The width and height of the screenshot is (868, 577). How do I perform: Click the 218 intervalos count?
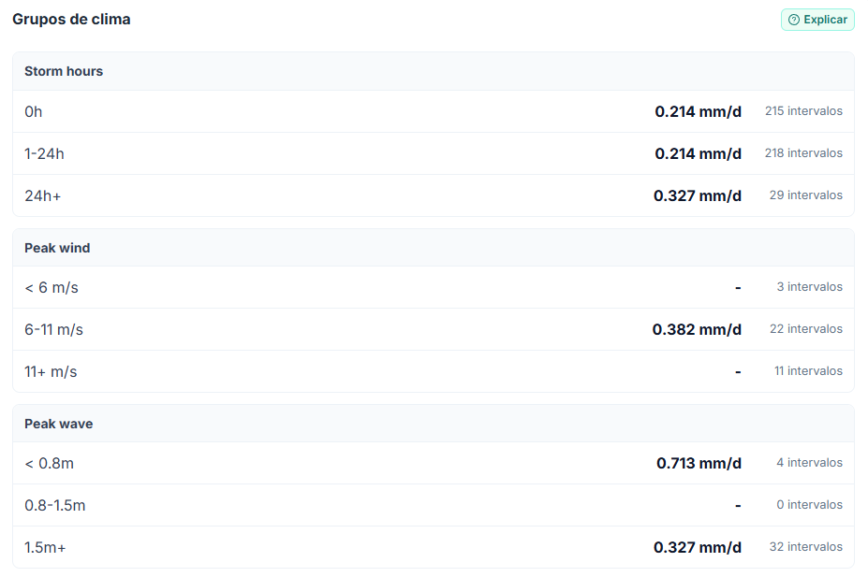coord(803,153)
